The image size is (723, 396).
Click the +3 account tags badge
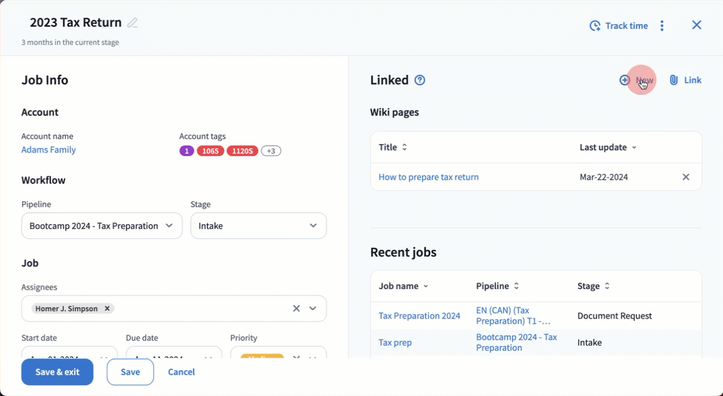[x=271, y=151]
